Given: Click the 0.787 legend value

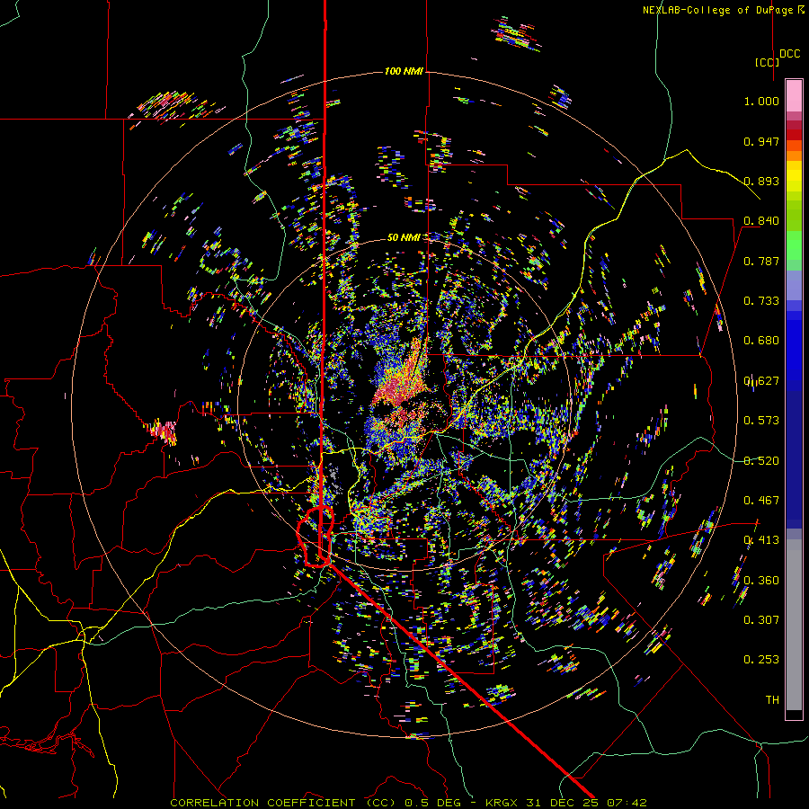Looking at the screenshot, I should tap(761, 261).
